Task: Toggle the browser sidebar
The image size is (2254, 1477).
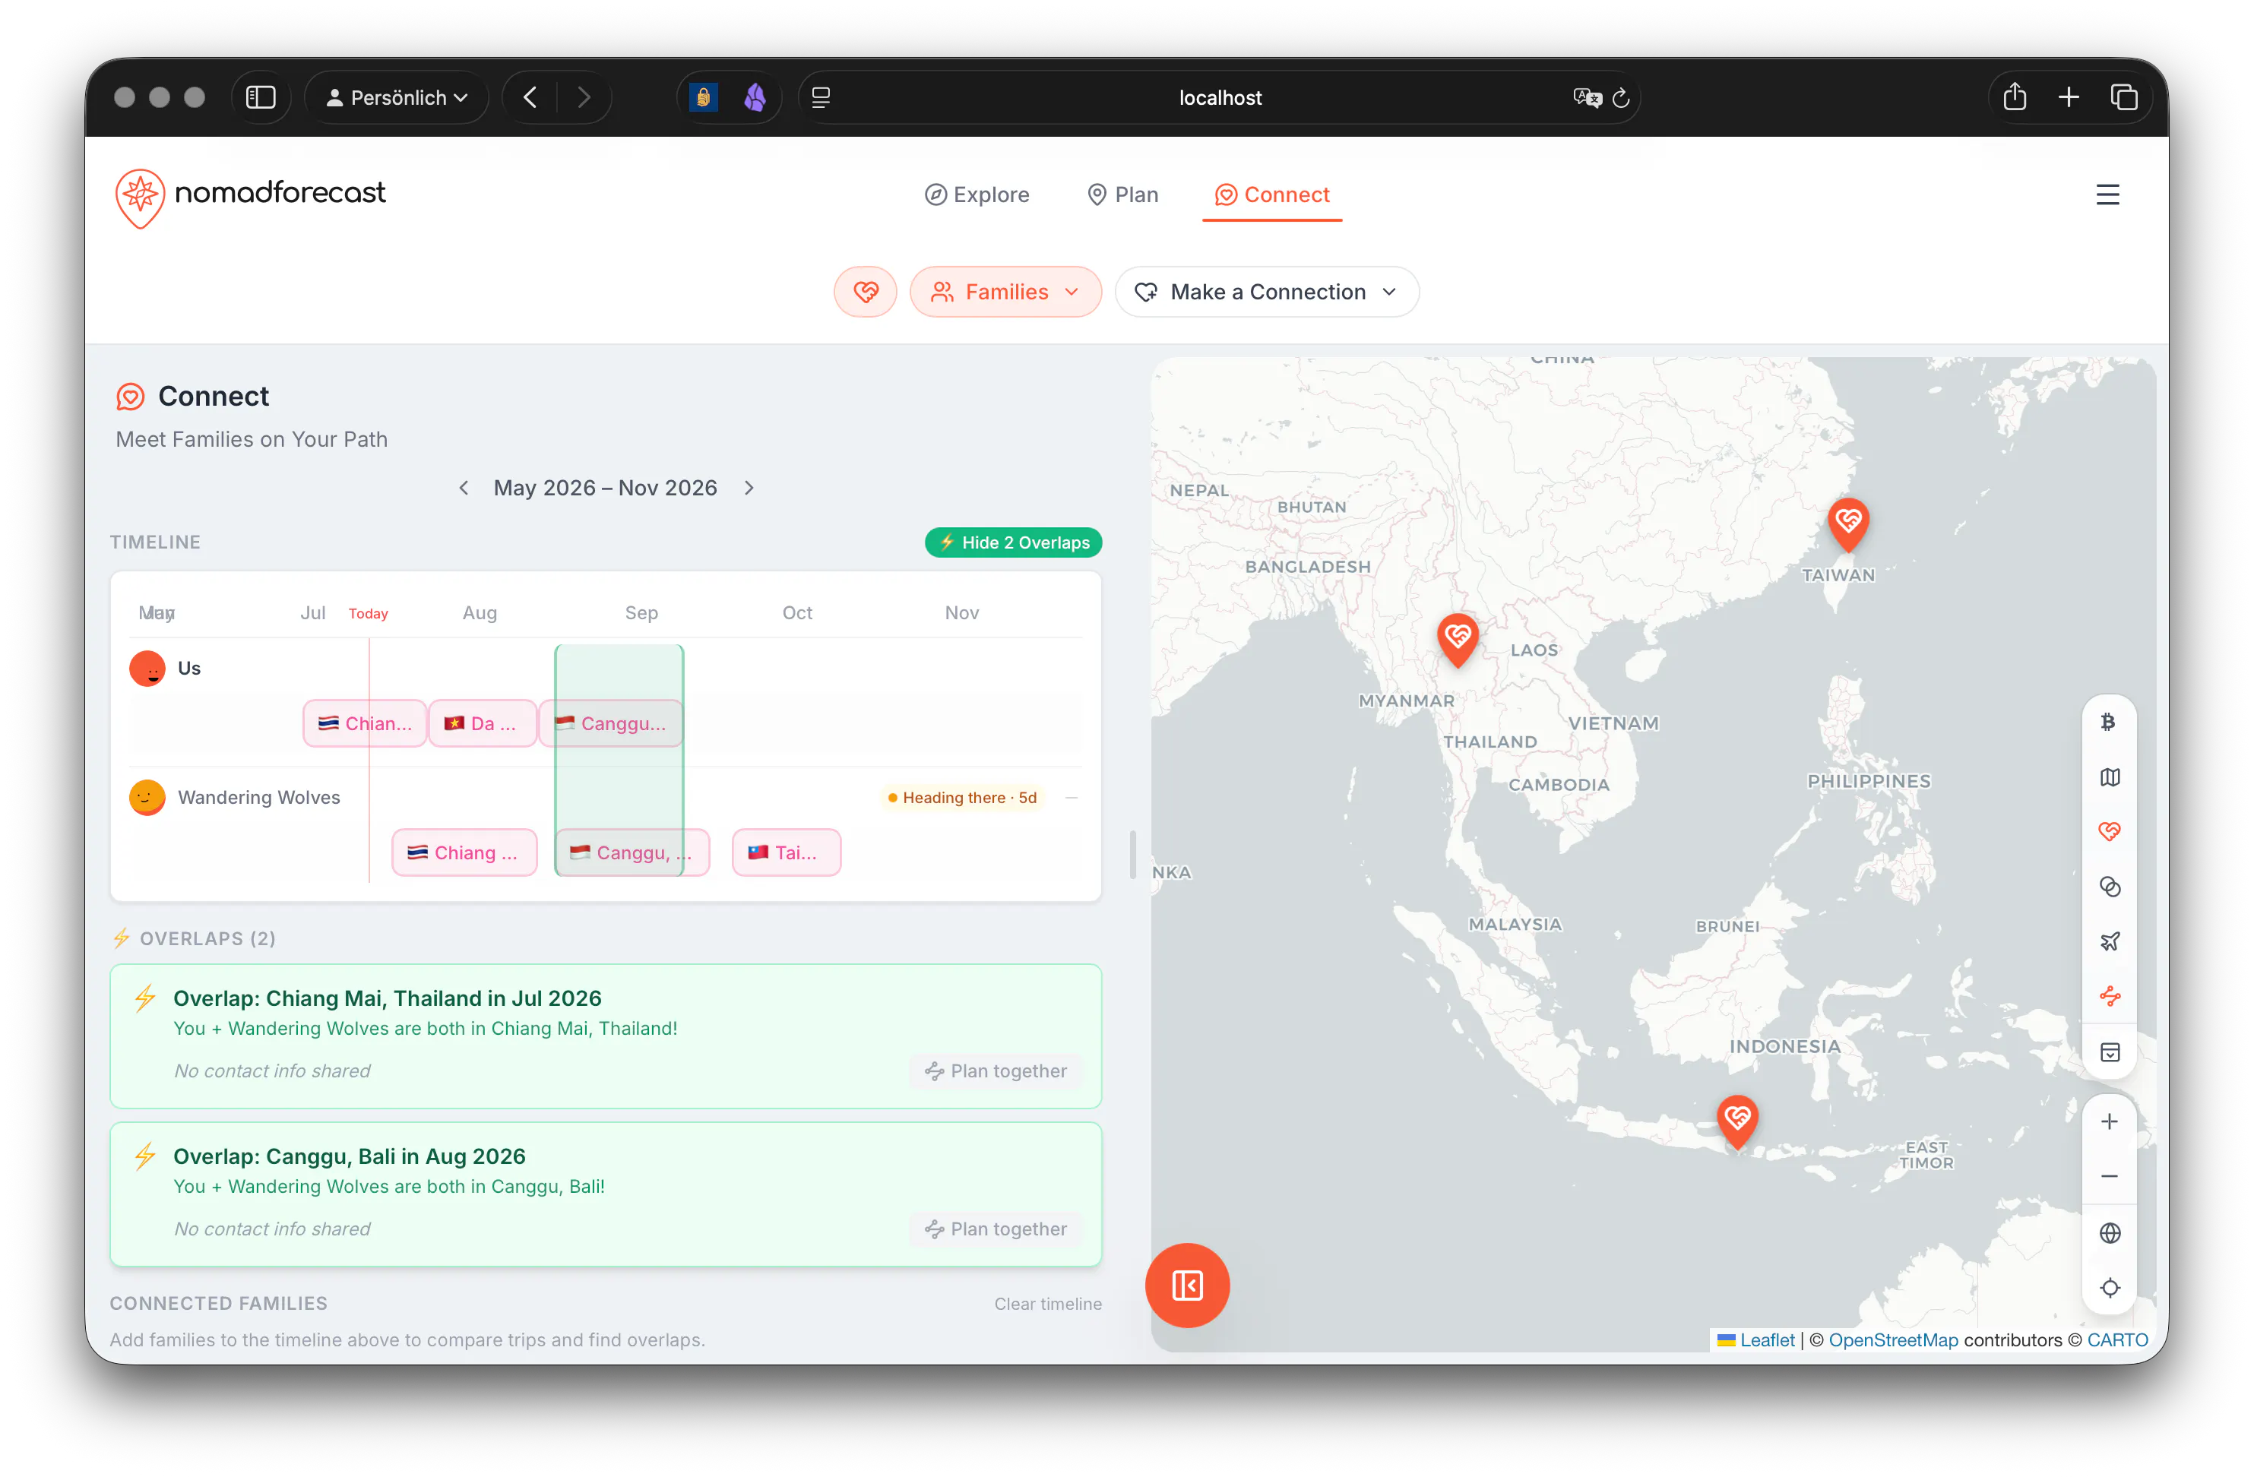Action: pyautogui.click(x=261, y=97)
